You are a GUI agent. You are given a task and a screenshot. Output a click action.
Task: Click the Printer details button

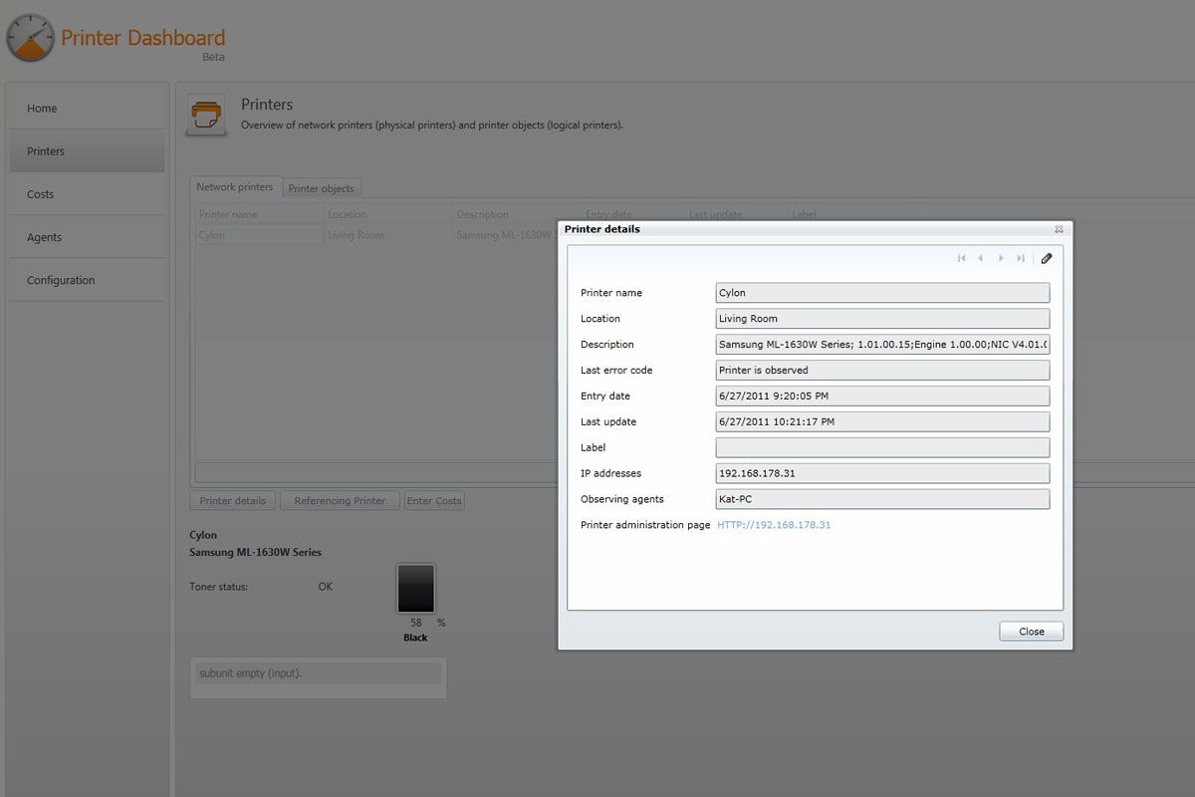(232, 500)
